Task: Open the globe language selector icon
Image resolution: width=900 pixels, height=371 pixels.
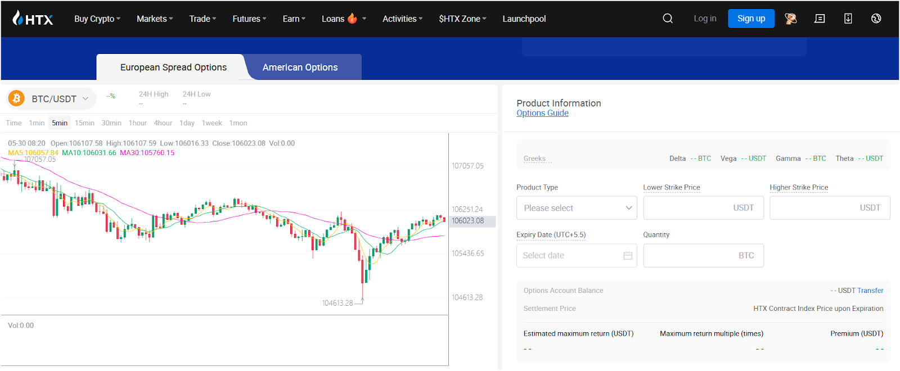Action: [876, 19]
